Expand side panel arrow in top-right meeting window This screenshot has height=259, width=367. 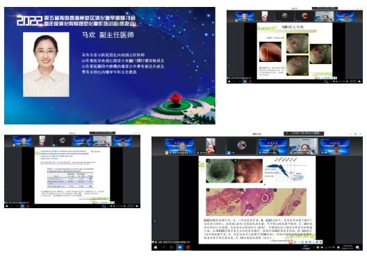pos(229,64)
